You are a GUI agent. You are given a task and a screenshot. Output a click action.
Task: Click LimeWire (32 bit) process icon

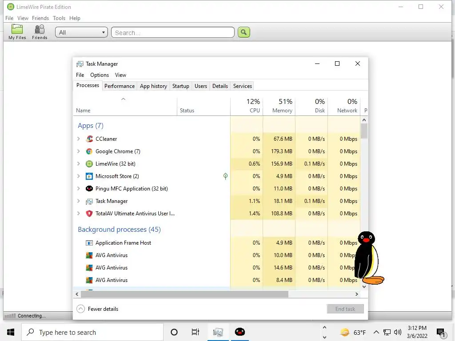click(x=89, y=164)
